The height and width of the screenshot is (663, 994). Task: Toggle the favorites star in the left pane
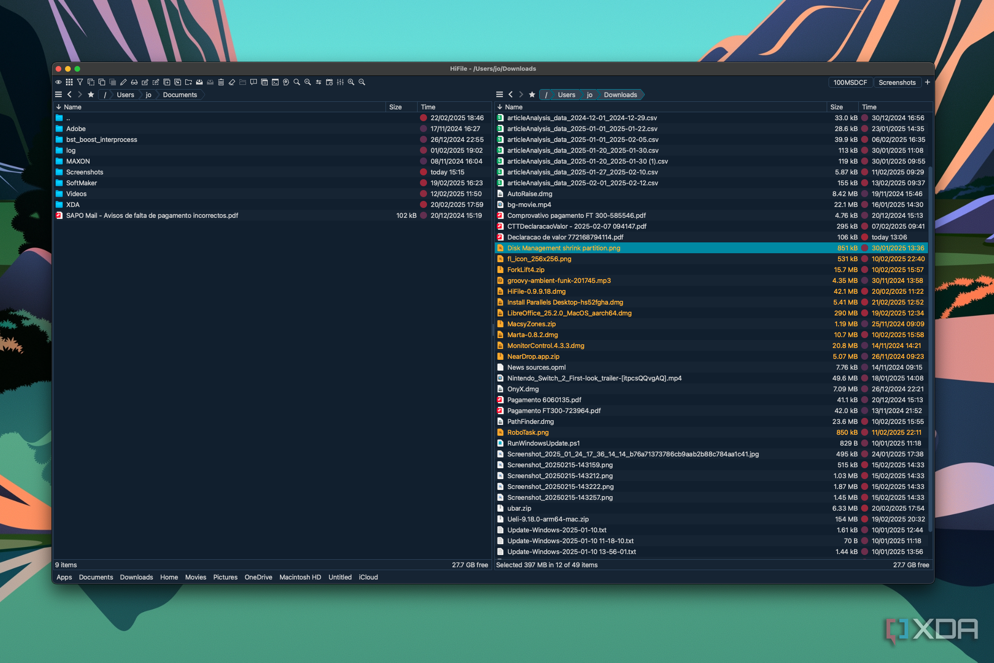point(90,94)
